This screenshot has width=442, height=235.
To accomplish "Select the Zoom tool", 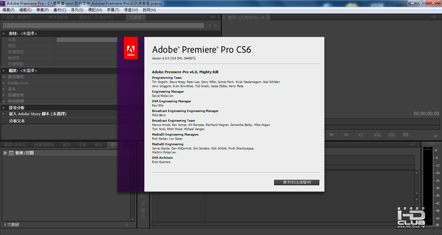I will [143, 217].
